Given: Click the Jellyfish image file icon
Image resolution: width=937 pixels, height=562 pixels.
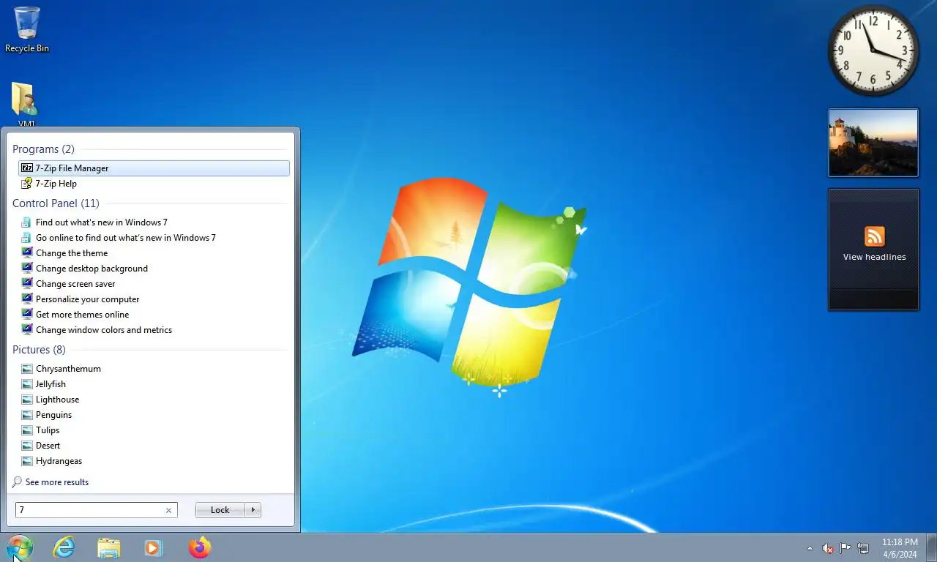Looking at the screenshot, I should click(27, 384).
